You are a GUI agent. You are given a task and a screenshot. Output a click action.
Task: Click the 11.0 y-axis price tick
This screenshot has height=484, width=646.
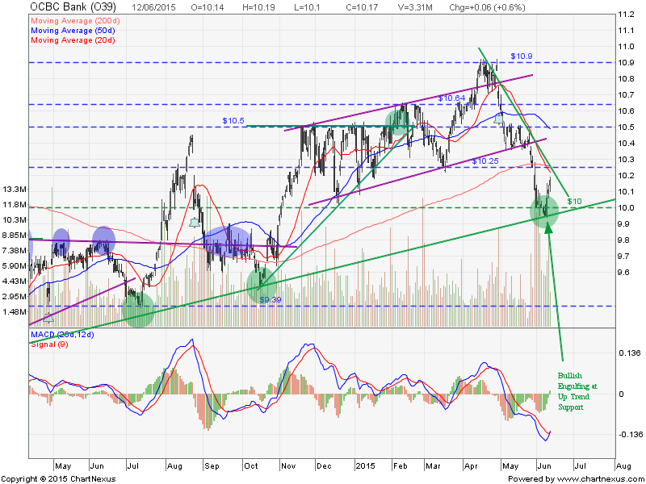tap(626, 47)
